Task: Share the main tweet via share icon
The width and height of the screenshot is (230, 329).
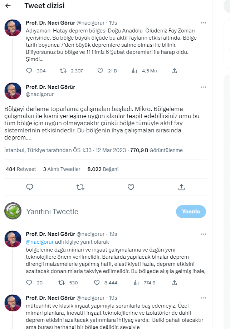Action: point(181,187)
